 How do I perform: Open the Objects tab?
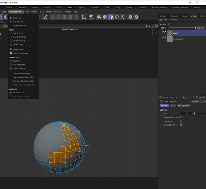pos(163,16)
